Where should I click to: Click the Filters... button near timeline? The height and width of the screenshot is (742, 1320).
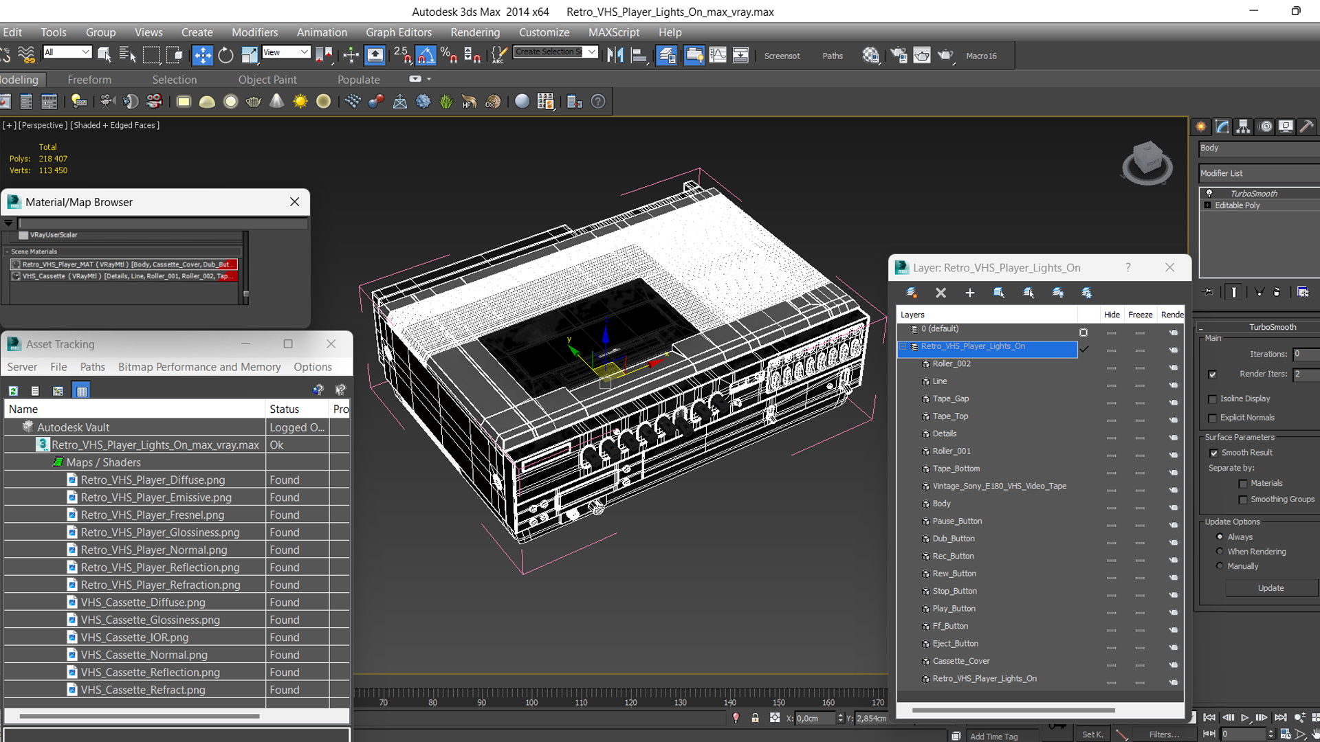(1164, 734)
